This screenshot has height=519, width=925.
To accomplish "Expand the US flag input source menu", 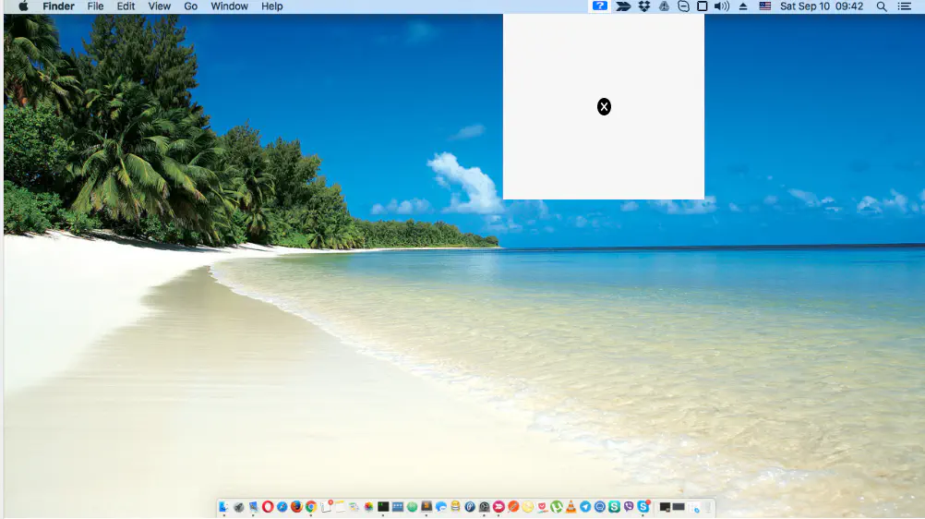I will pyautogui.click(x=764, y=6).
